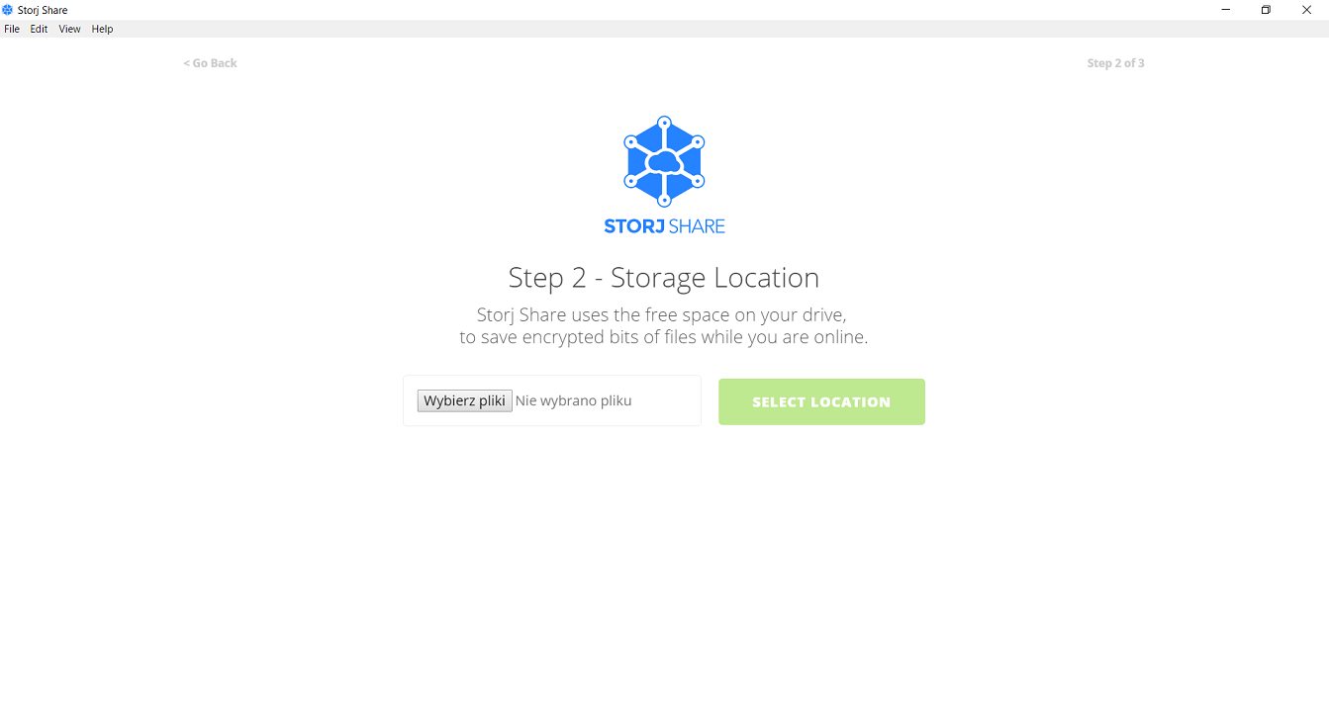Viewport: 1329px width, 702px height.
Task: Click the green SELECT LOCATION button
Action: coord(821,401)
